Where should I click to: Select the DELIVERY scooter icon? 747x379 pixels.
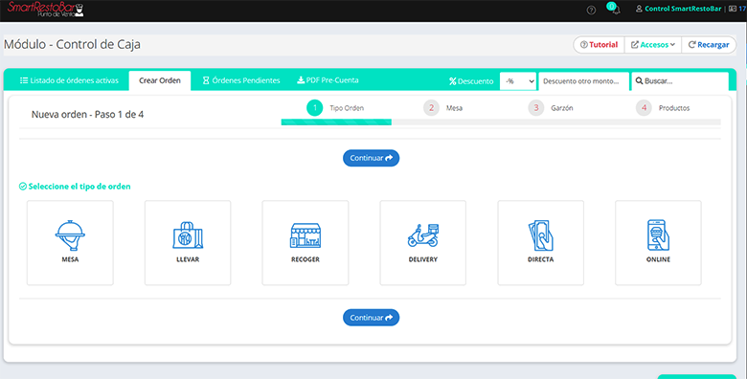click(423, 235)
